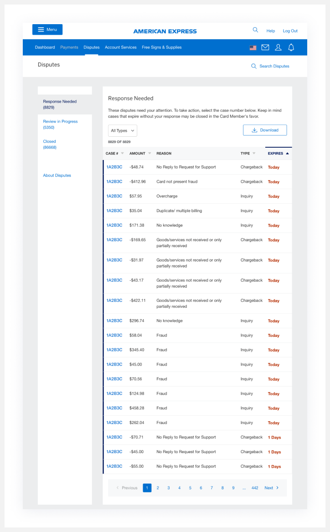The height and width of the screenshot is (532, 330).
Task: Click the download arrow icon on Download button
Action: pos(255,130)
